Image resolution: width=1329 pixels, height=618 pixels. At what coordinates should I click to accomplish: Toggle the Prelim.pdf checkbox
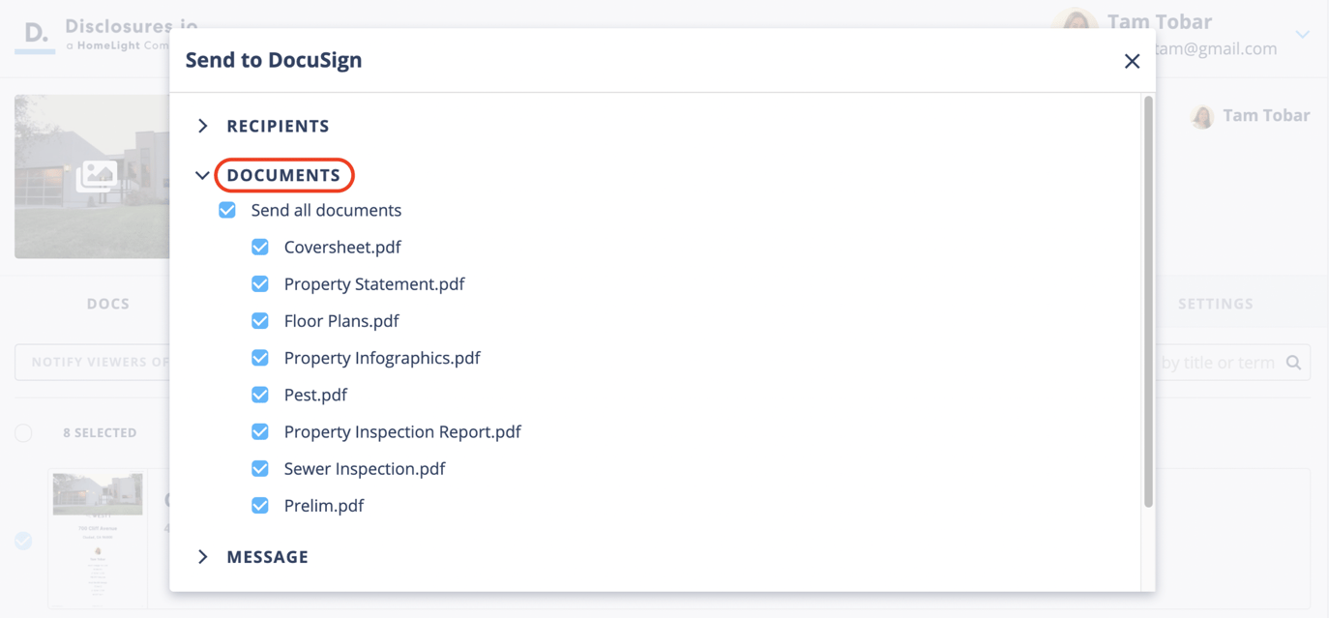click(x=260, y=505)
